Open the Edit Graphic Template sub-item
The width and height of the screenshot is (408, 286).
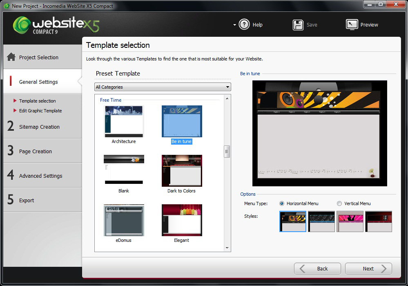(x=40, y=111)
